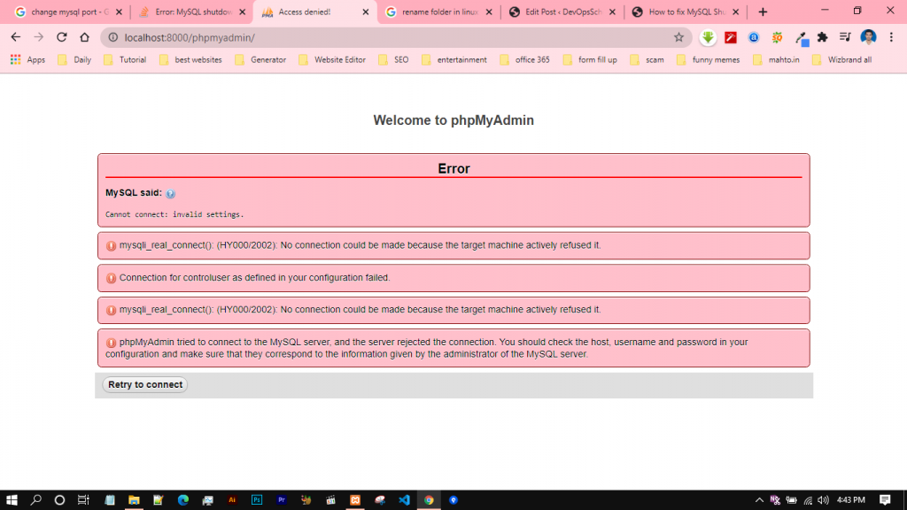Screen dimensions: 907x510
Task: Open the XAMPP icon in the taskbar
Action: tap(355, 499)
